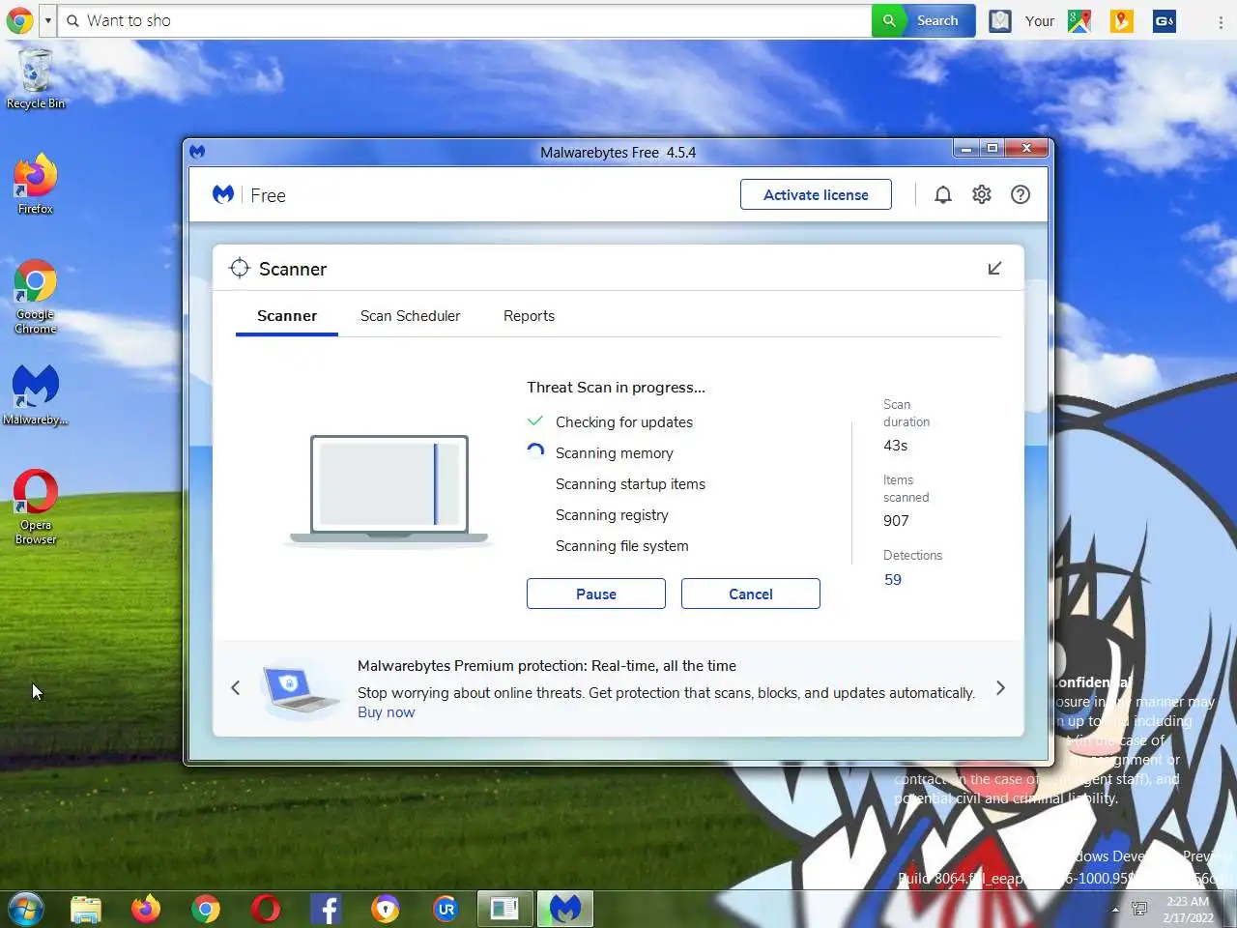
Task: Select the Google Chrome desktop shortcut
Action: 36,297
